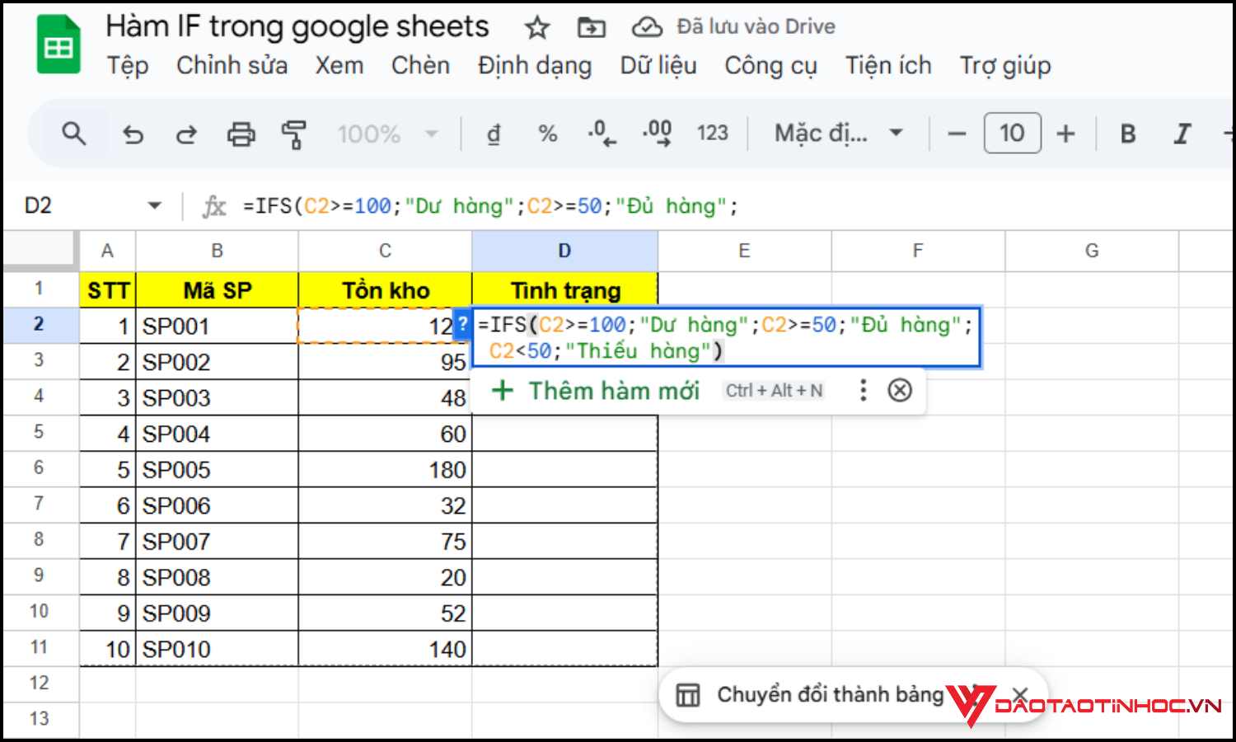
Task: Open the Tệp menu
Action: [x=128, y=66]
